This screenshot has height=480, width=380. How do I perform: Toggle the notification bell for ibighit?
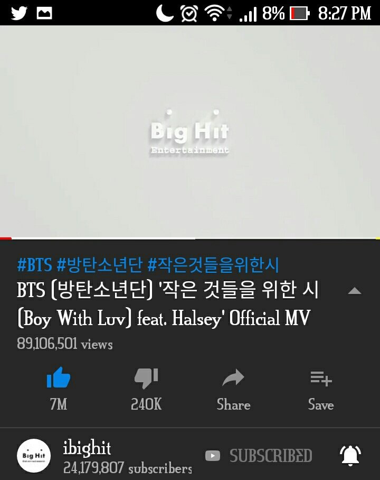(x=350, y=456)
